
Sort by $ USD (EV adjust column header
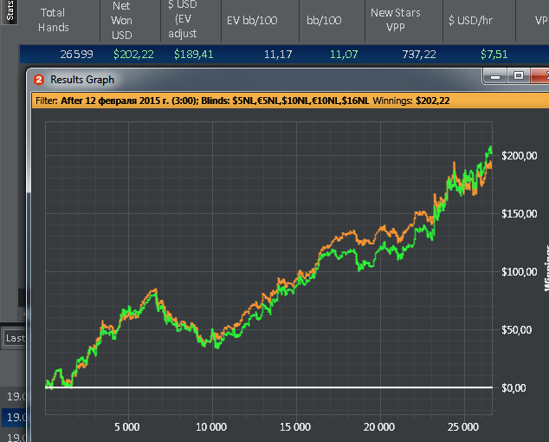pos(183,20)
